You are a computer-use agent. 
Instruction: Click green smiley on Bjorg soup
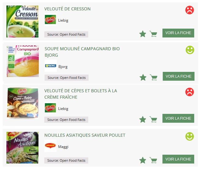pyautogui.click(x=190, y=50)
